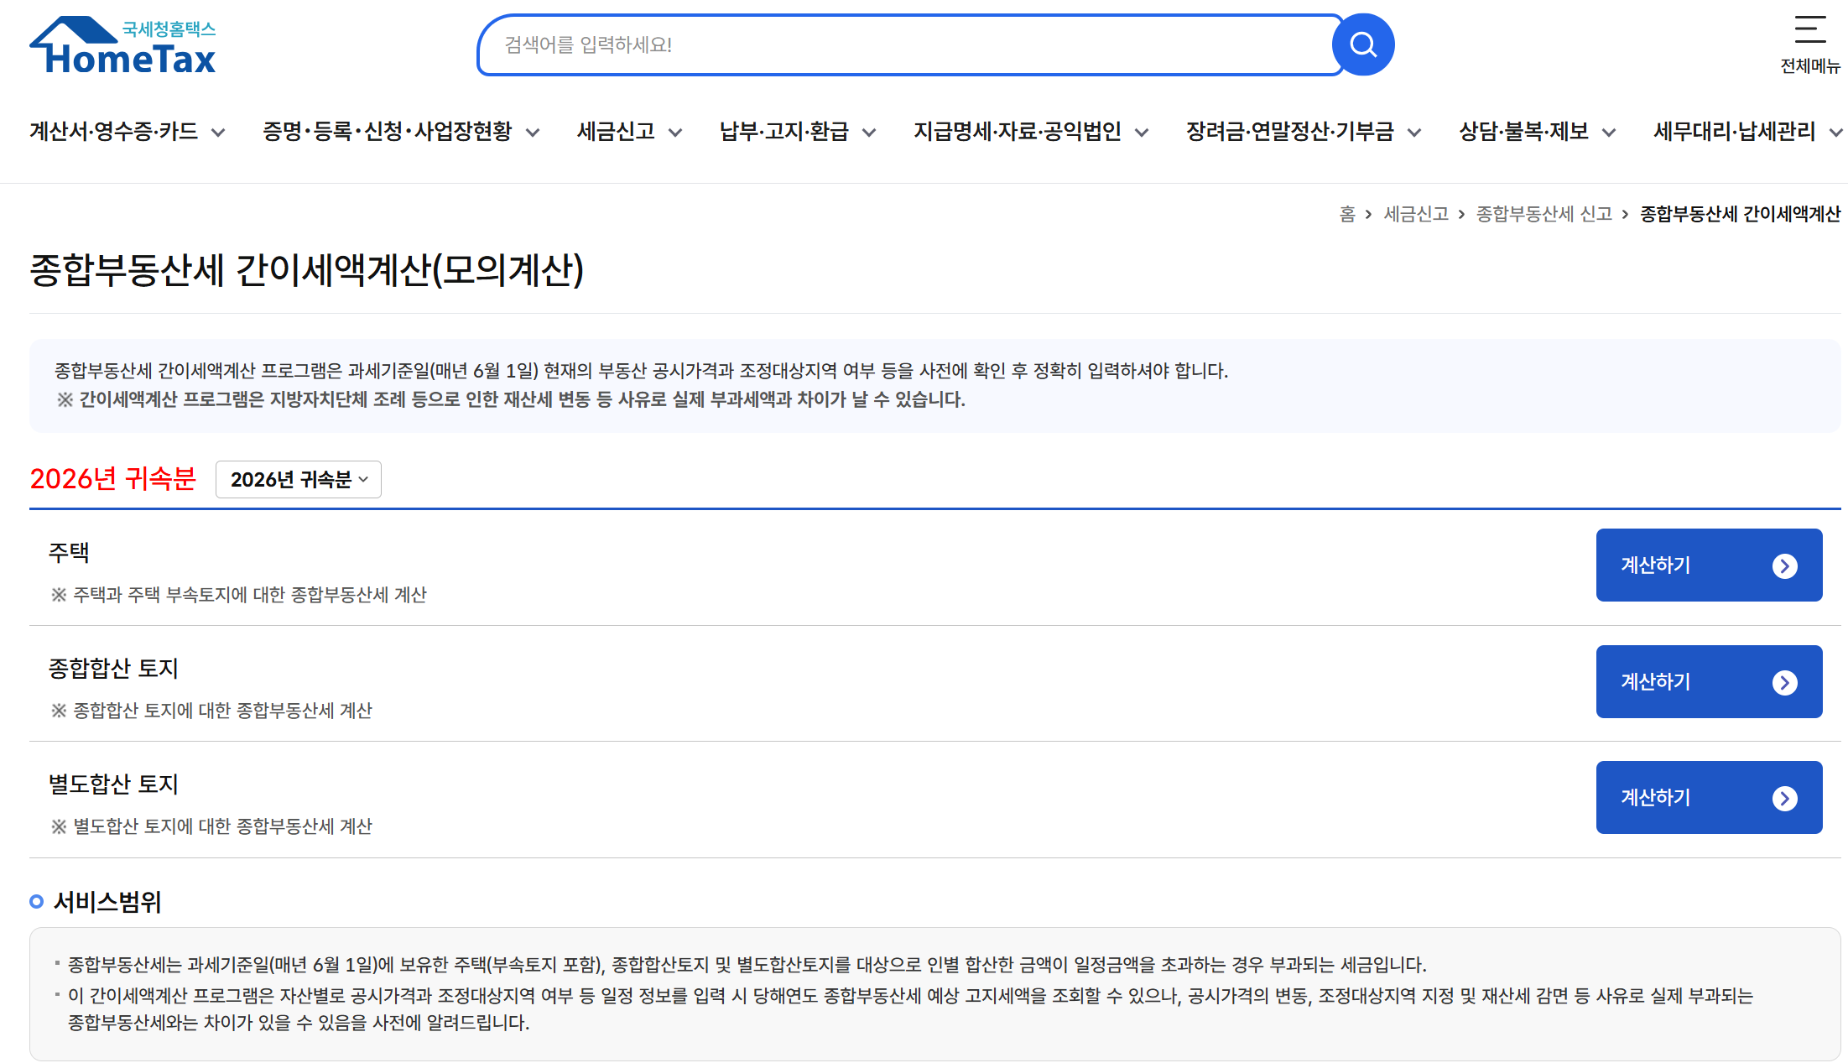1848x1063 pixels.
Task: Open the 2026년 귀속분 year dropdown
Action: click(299, 479)
